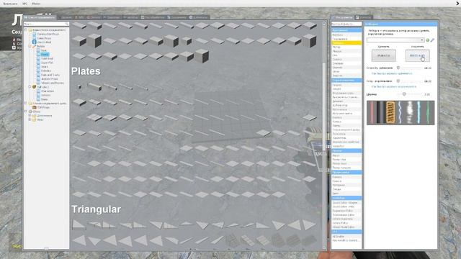Open Robotics spawnlist

coord(46,71)
